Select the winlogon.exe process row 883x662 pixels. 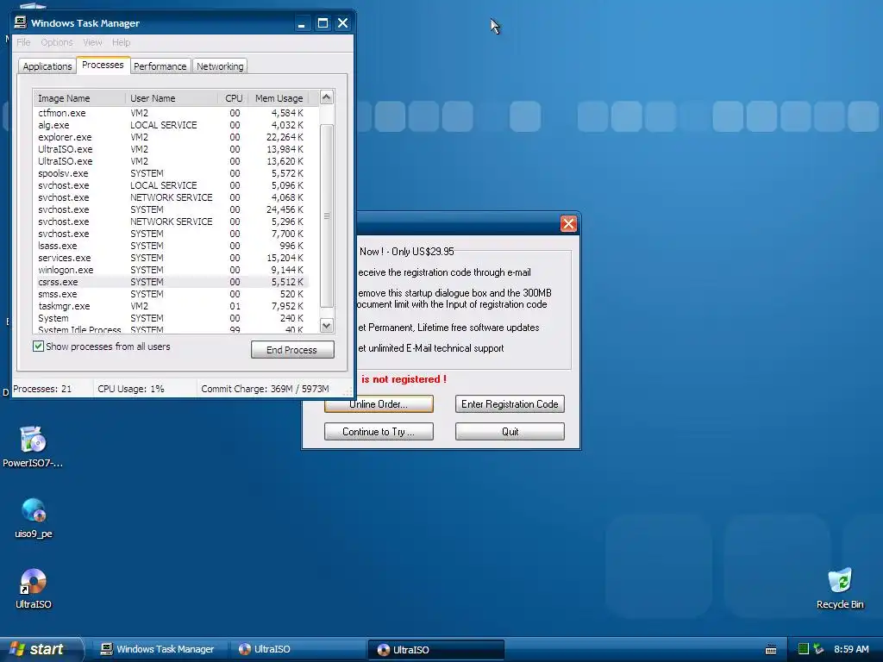click(171, 270)
